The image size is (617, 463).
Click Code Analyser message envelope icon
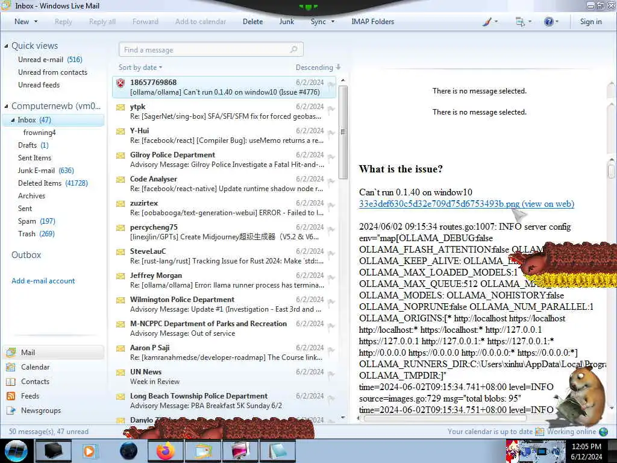tap(121, 180)
